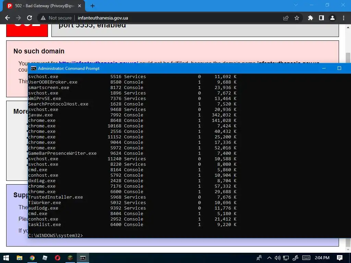Click the tasklist.exe row
The height and width of the screenshot is (263, 351).
click(132, 224)
